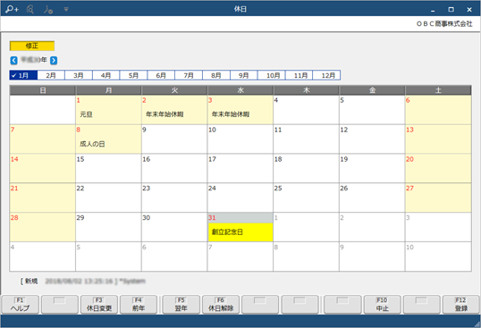The image size is (481, 328).
Task: Select January 9 calendar cell
Action: pos(174,139)
